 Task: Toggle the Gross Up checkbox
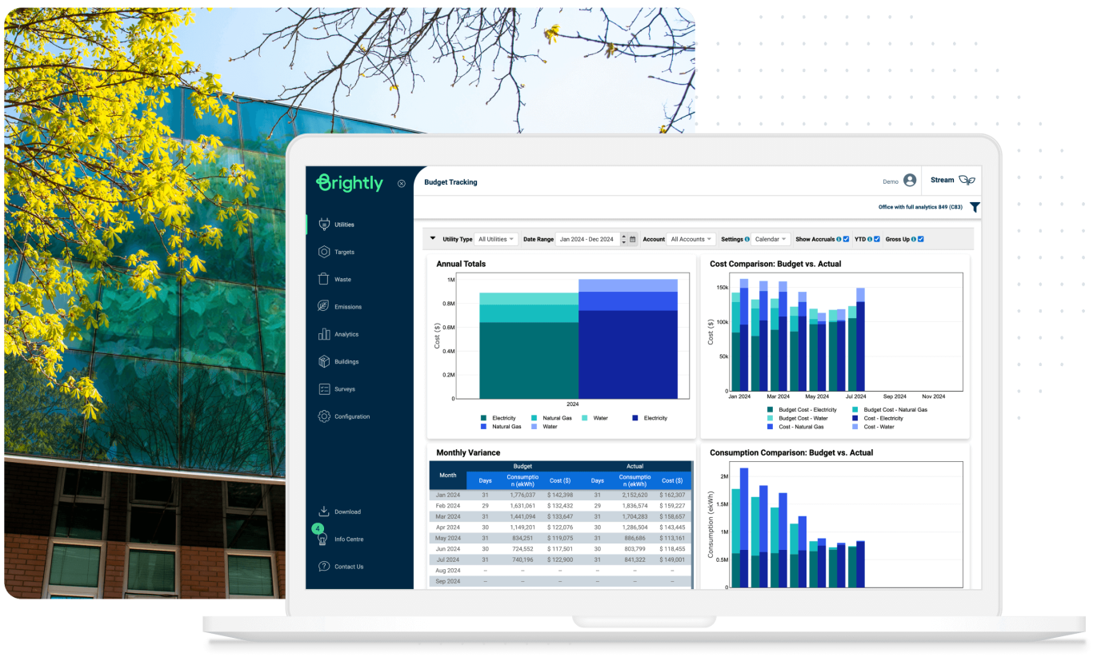pos(921,239)
